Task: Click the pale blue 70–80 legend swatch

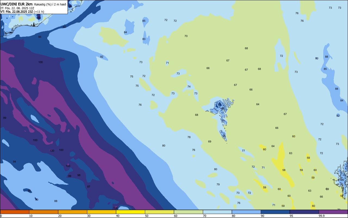Action: click(217, 212)
